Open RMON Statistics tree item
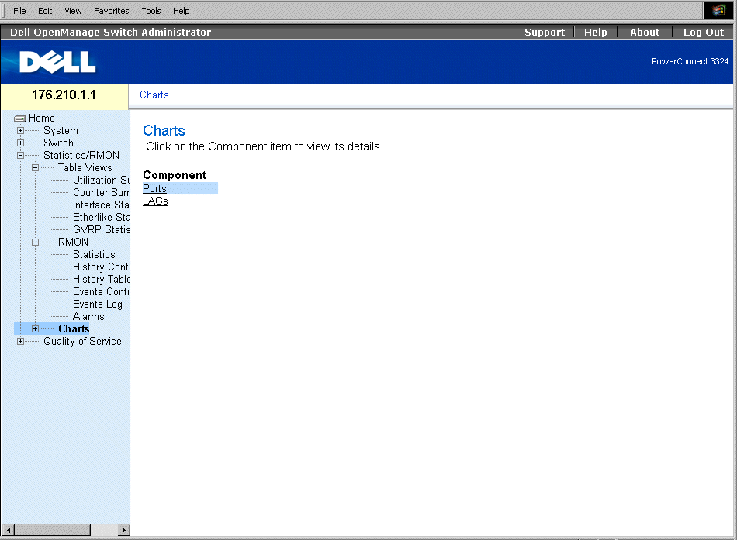Image resolution: width=737 pixels, height=540 pixels. point(94,254)
